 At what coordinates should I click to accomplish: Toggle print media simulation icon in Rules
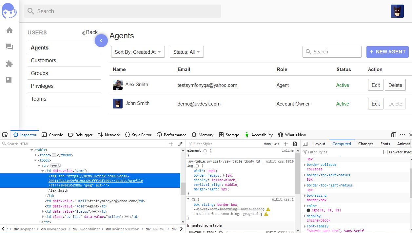coord(295,144)
